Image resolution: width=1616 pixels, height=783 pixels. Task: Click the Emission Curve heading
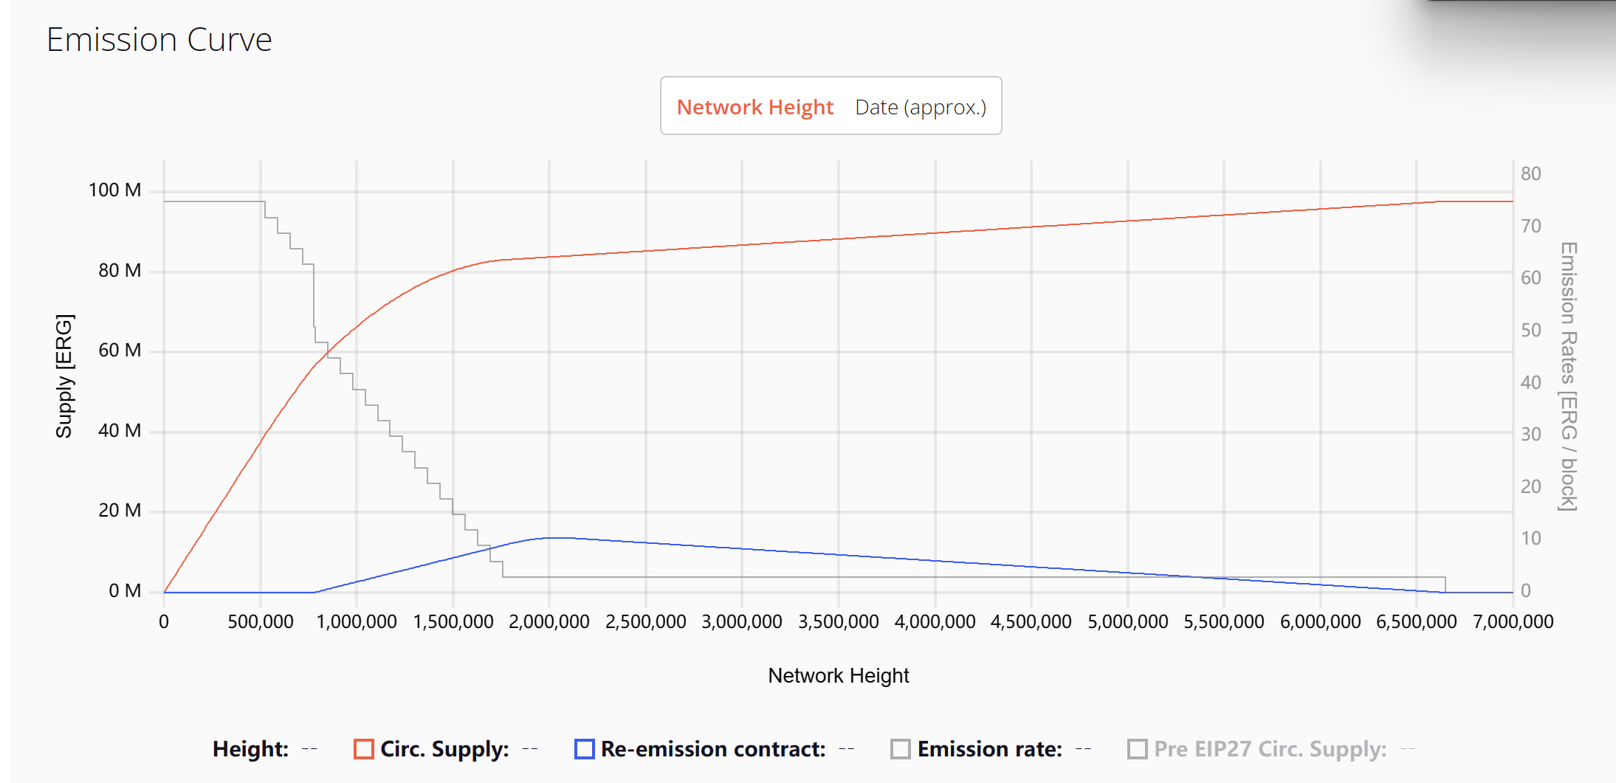click(159, 40)
